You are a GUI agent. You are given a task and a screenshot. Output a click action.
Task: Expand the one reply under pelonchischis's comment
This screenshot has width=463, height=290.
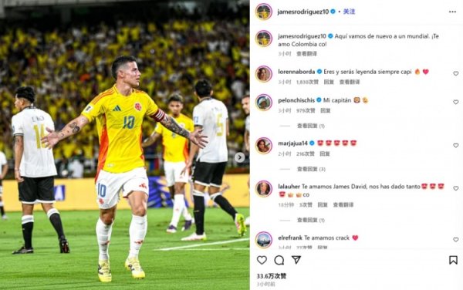pos(311,126)
